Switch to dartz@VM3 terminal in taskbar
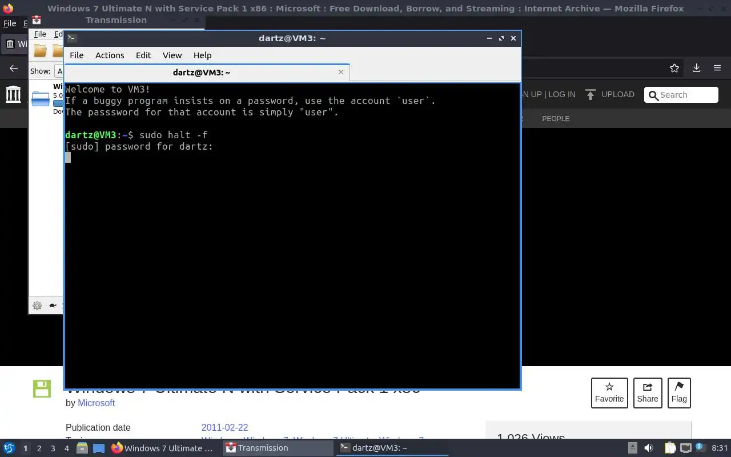Viewport: 731px width, 457px height. point(392,448)
